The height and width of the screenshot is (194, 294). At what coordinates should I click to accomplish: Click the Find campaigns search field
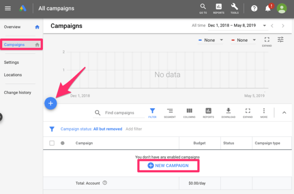pyautogui.click(x=119, y=113)
